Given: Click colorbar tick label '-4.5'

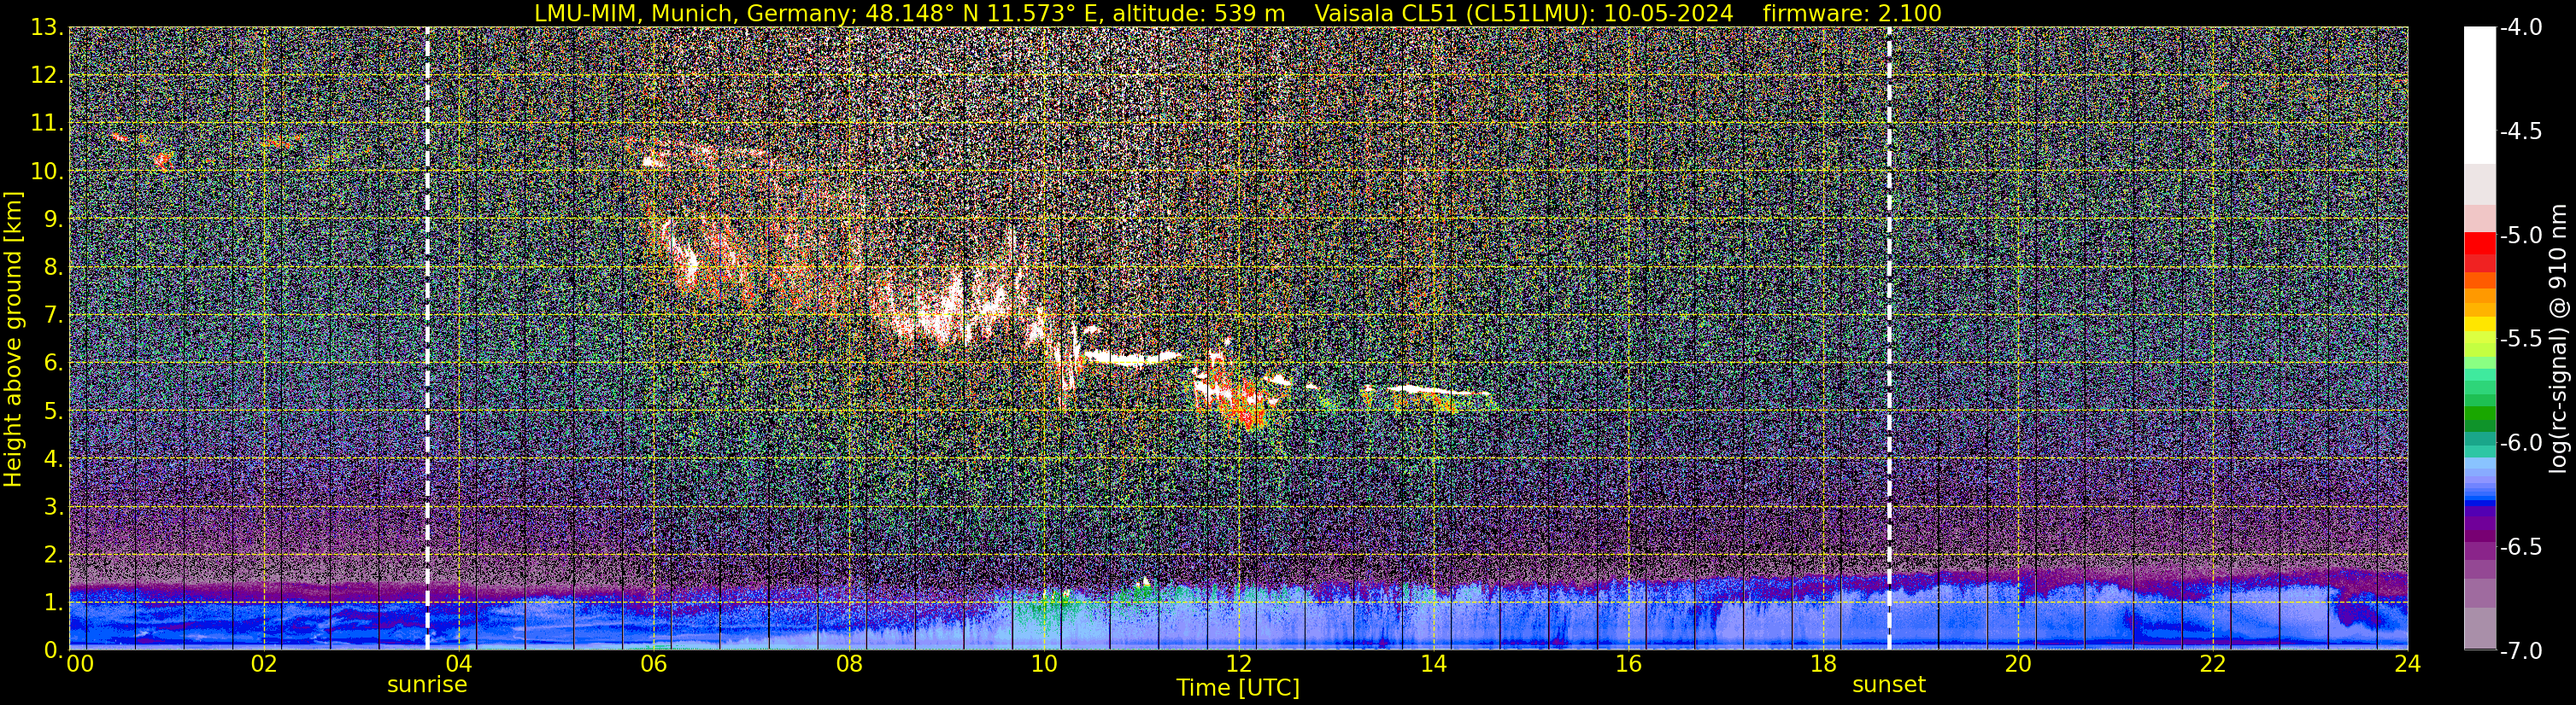Looking at the screenshot, I should pos(2521,131).
